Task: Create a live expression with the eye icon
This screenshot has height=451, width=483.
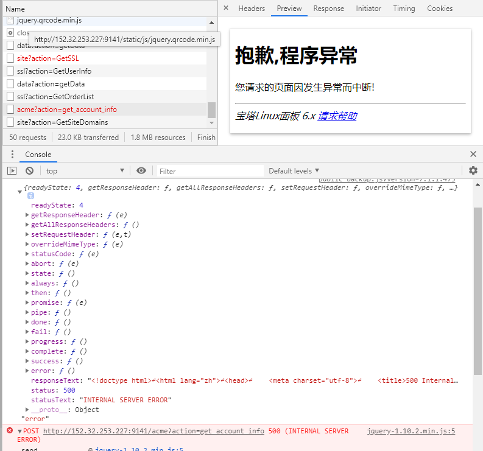Action: pos(141,170)
